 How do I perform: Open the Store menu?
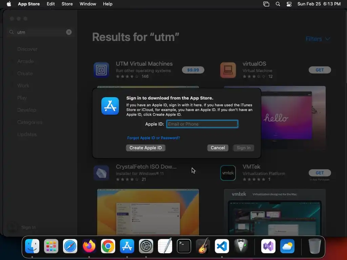coord(67,4)
